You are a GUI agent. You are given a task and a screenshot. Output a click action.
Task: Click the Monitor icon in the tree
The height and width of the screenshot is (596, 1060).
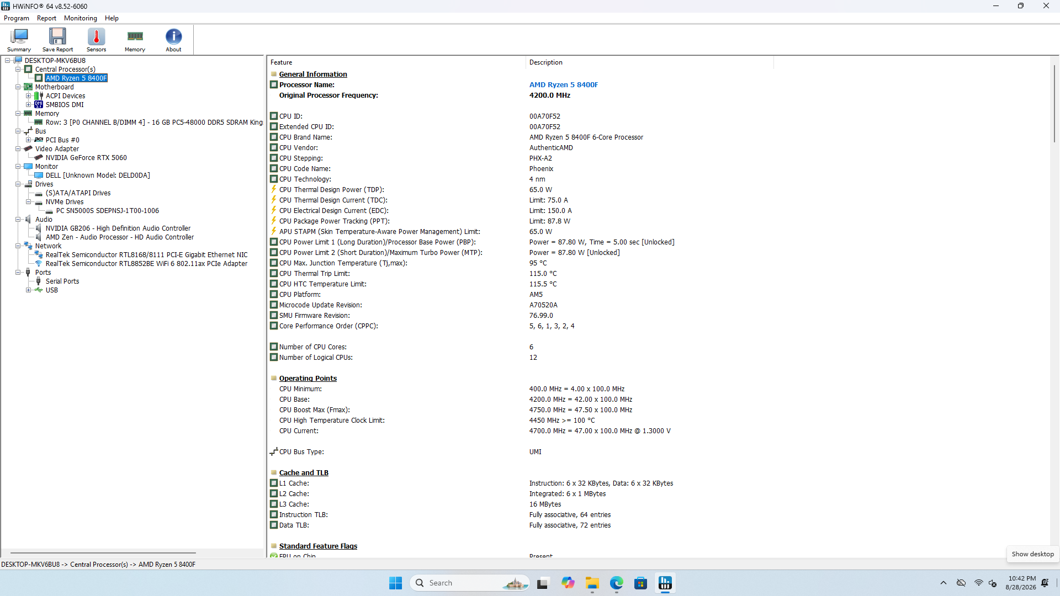pos(28,166)
